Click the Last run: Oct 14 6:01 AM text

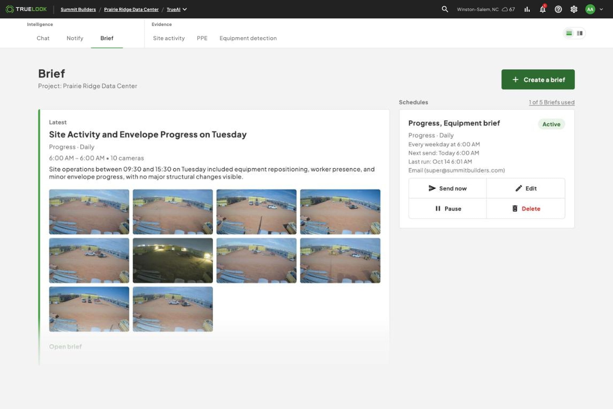[440, 162]
